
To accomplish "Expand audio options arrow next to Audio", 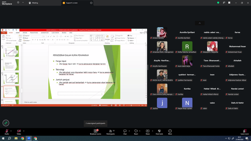I will click(x=11, y=131).
